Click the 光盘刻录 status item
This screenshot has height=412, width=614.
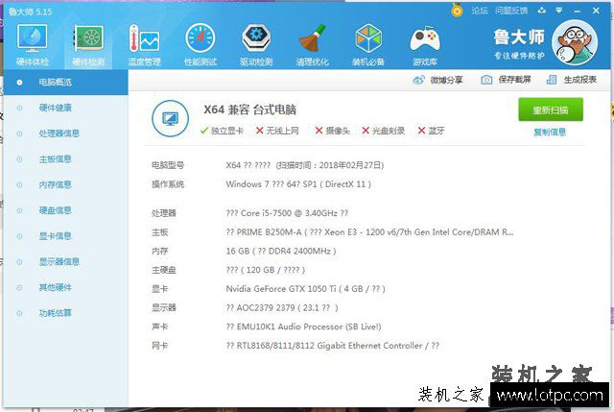point(384,131)
